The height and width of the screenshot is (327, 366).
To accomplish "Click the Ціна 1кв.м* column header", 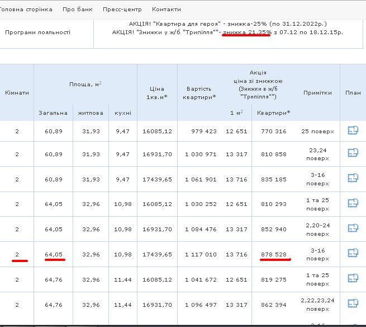I will tap(157, 93).
